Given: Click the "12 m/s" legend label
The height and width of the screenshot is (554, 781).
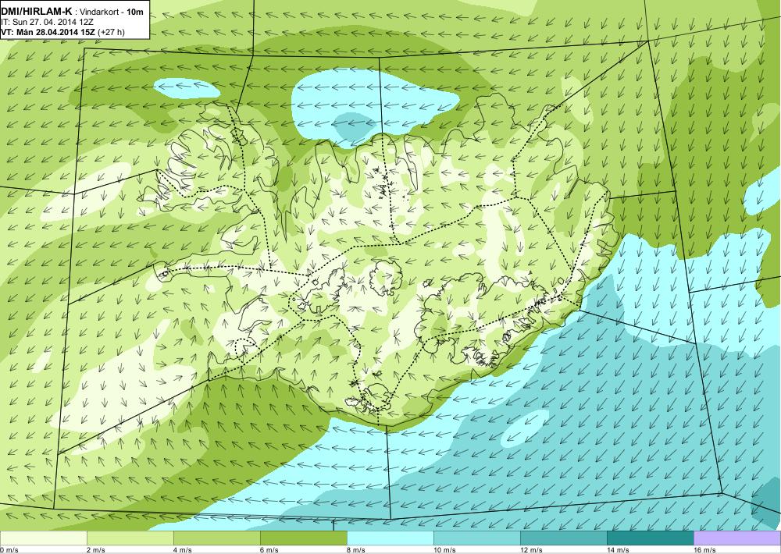Looking at the screenshot, I should pyautogui.click(x=531, y=550).
